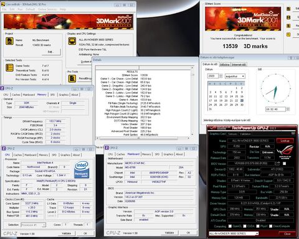Screen dimensions: 299x239
Task: Open the Internet idő tab in date dialog
Action: [239, 65]
